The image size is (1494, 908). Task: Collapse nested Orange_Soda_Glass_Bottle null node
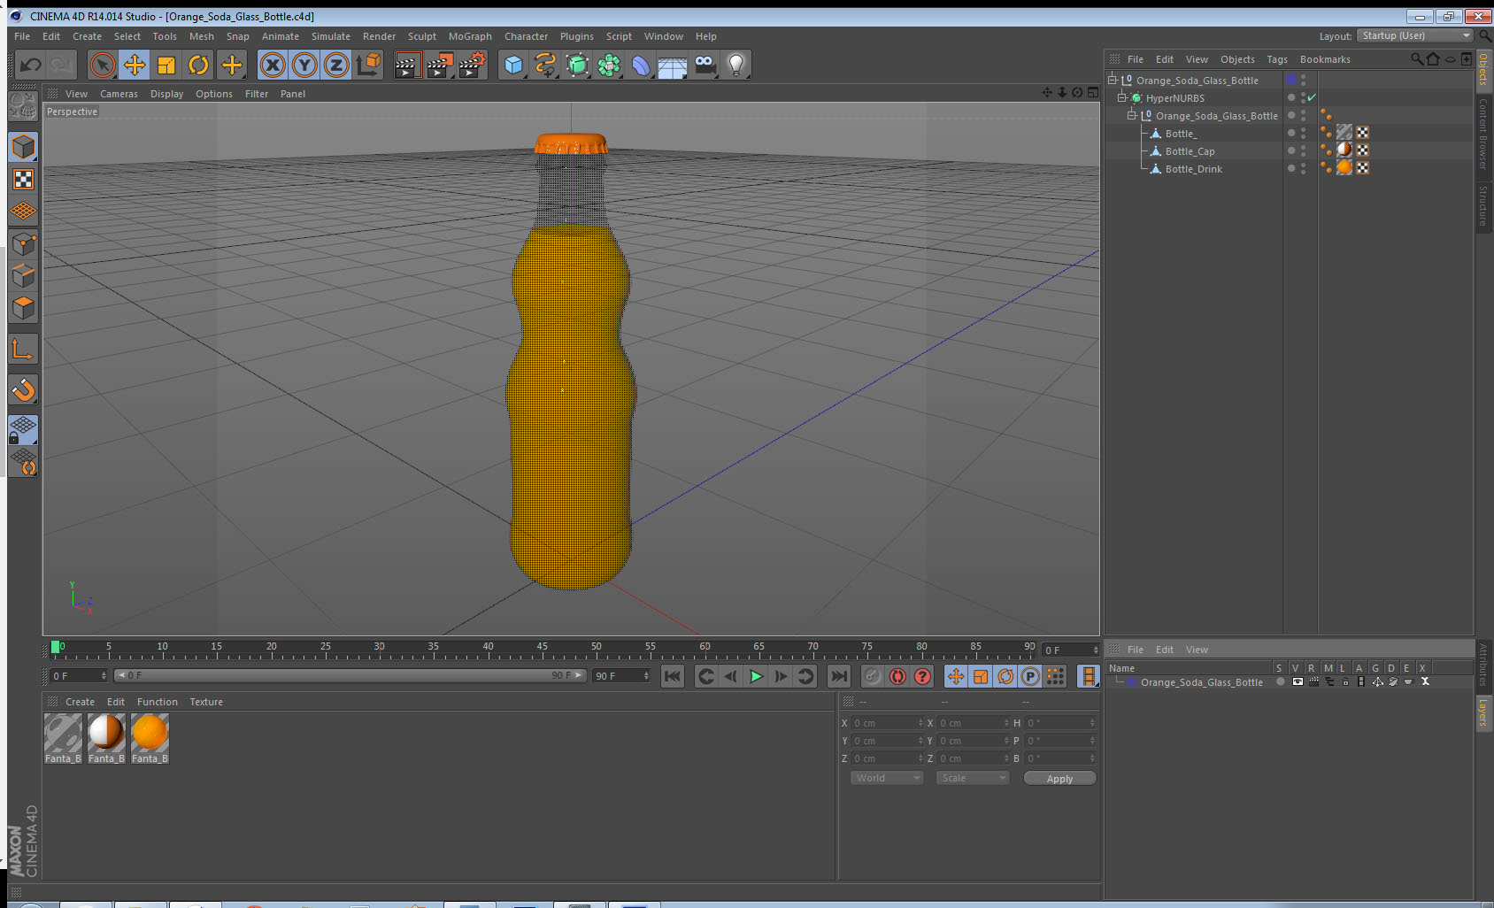[x=1131, y=115]
